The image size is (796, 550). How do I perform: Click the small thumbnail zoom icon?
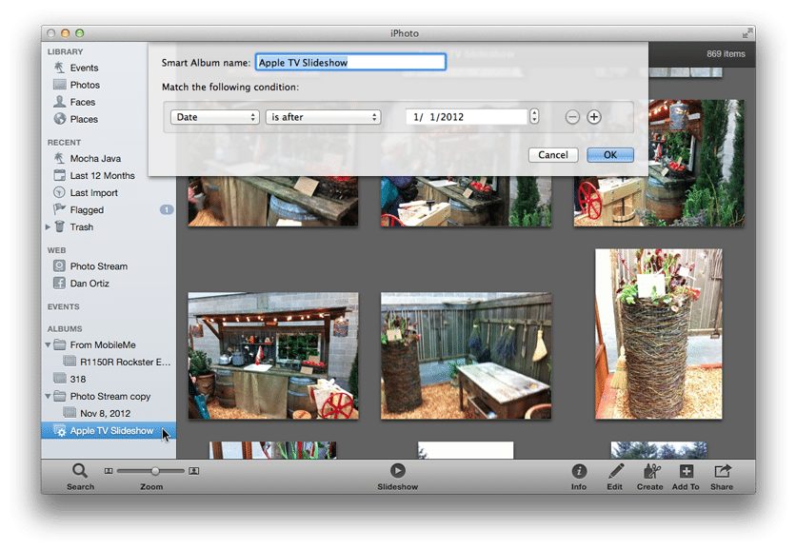[109, 471]
